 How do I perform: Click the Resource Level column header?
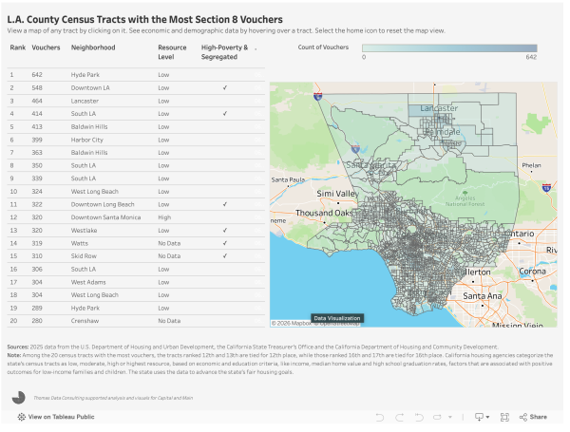coord(172,52)
